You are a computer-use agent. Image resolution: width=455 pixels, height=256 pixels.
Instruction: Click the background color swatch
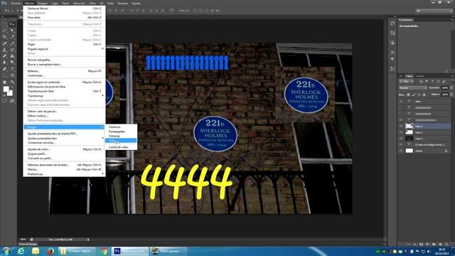(10, 93)
